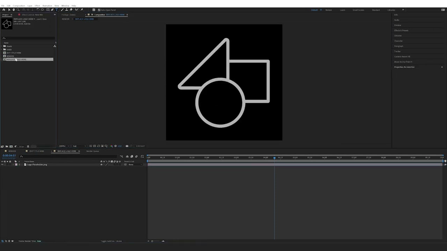The image size is (447, 251).
Task: Select the Zoom magnifier tool
Action: [18, 10]
